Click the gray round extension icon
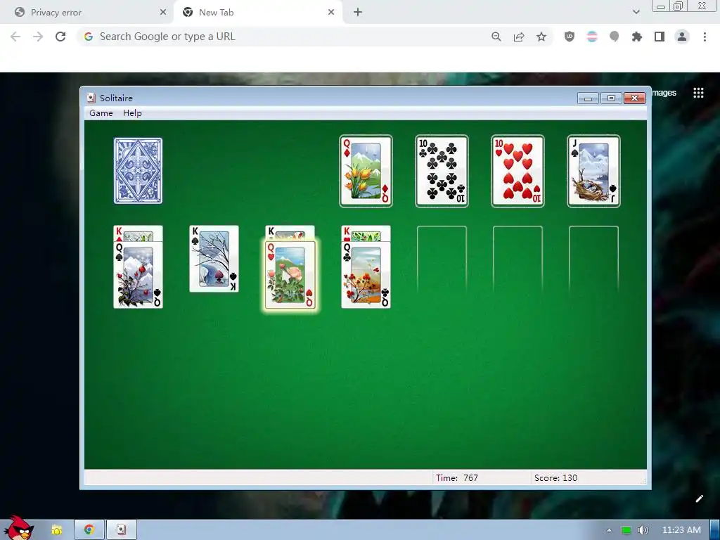Viewport: 720px width, 540px height. coord(614,37)
